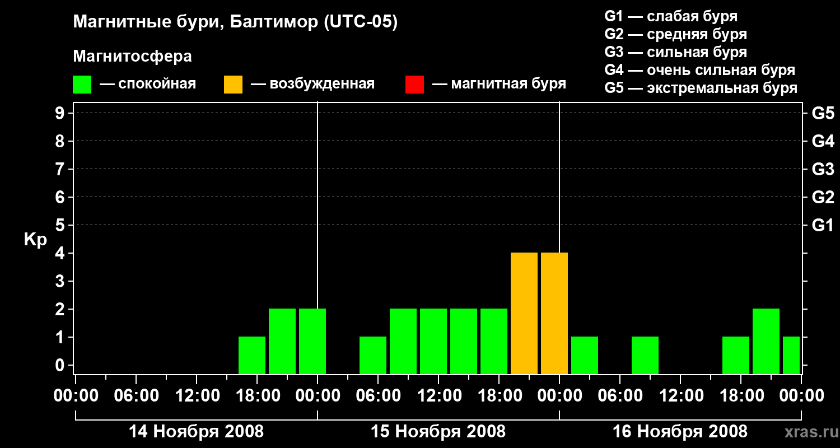Viewport: 840px width, 448px height.
Task: Click the '15 Ноября 2008' date label
Action: click(438, 431)
